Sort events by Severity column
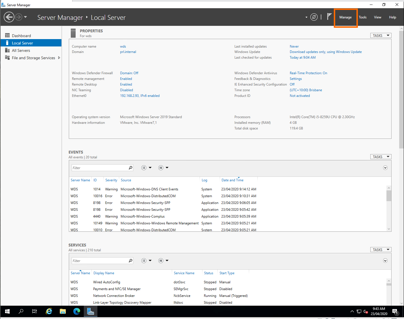 111,180
